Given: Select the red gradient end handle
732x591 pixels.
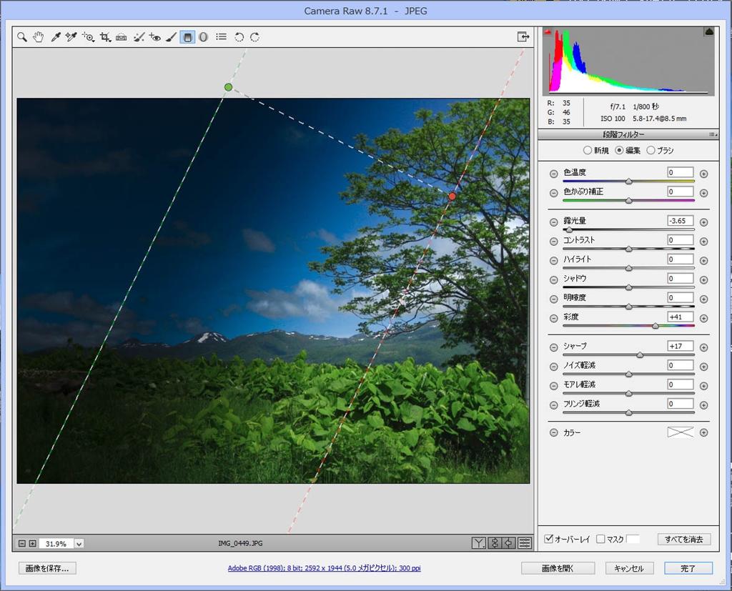Looking at the screenshot, I should point(452,197).
